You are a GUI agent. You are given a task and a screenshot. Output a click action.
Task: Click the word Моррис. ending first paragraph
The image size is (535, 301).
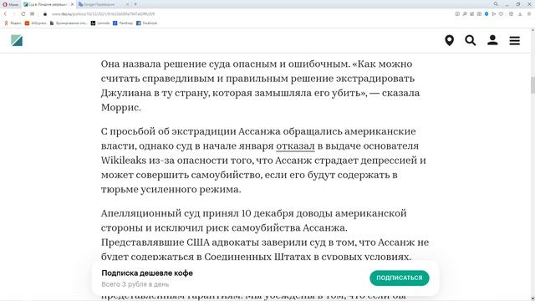tap(120, 108)
